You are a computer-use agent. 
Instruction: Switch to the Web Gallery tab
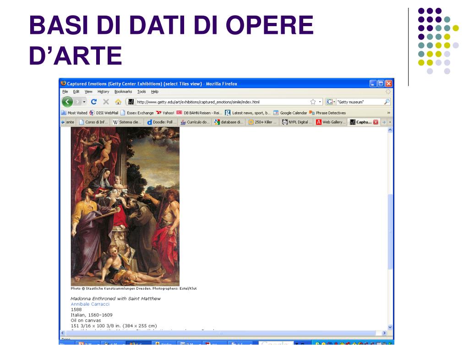[x=331, y=122]
